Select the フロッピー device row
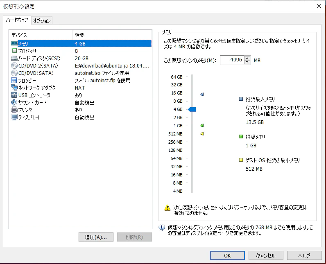The width and height of the screenshot is (326, 264). [81, 80]
